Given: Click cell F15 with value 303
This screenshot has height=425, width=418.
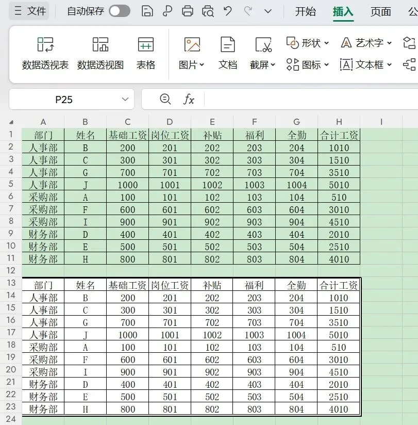Looking at the screenshot, I should coord(254,310).
